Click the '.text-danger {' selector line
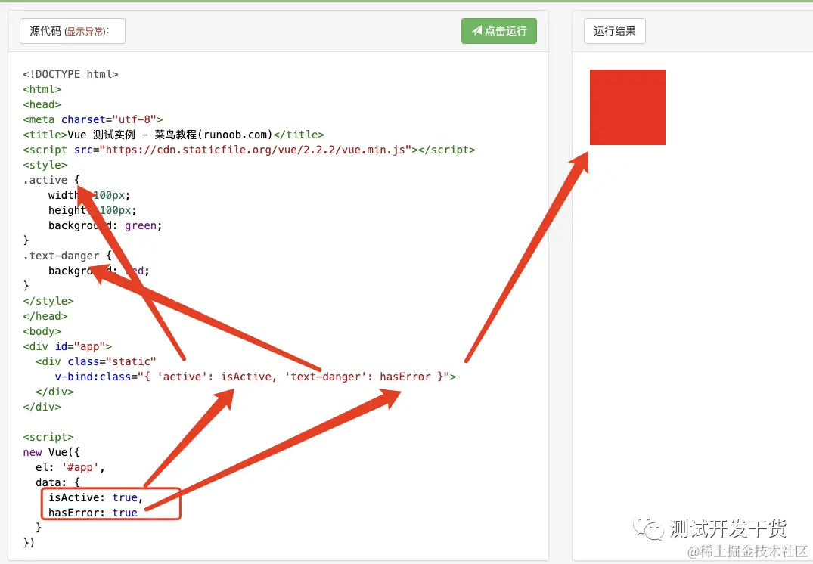 coord(67,256)
